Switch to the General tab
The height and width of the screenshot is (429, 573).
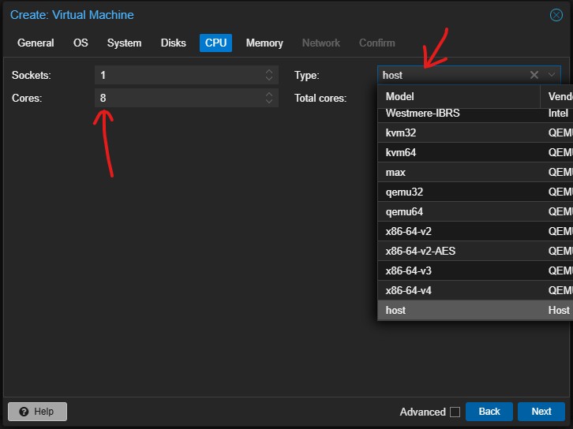36,43
